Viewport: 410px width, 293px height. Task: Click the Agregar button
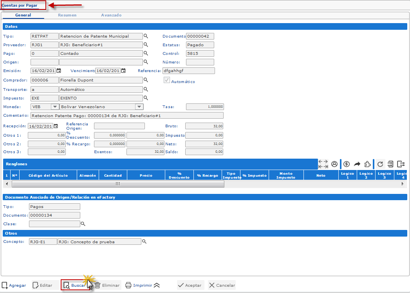coord(14,285)
